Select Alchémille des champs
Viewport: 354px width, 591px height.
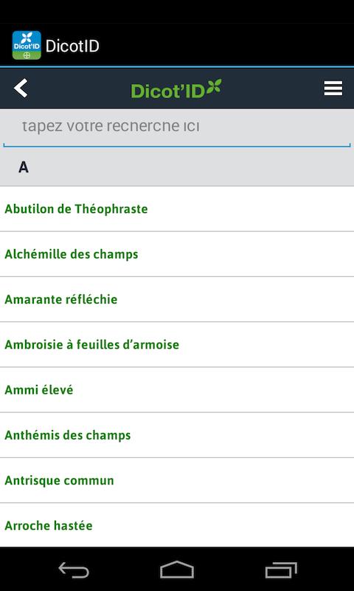pyautogui.click(x=177, y=254)
